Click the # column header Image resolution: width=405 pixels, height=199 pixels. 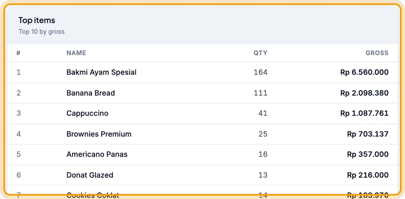point(18,53)
